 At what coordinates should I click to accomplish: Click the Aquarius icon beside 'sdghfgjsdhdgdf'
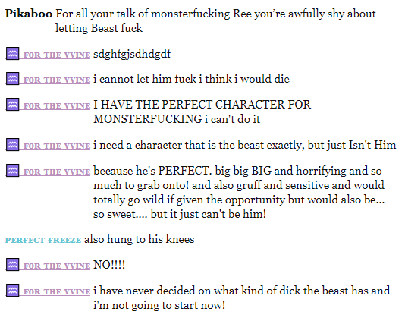[12, 53]
